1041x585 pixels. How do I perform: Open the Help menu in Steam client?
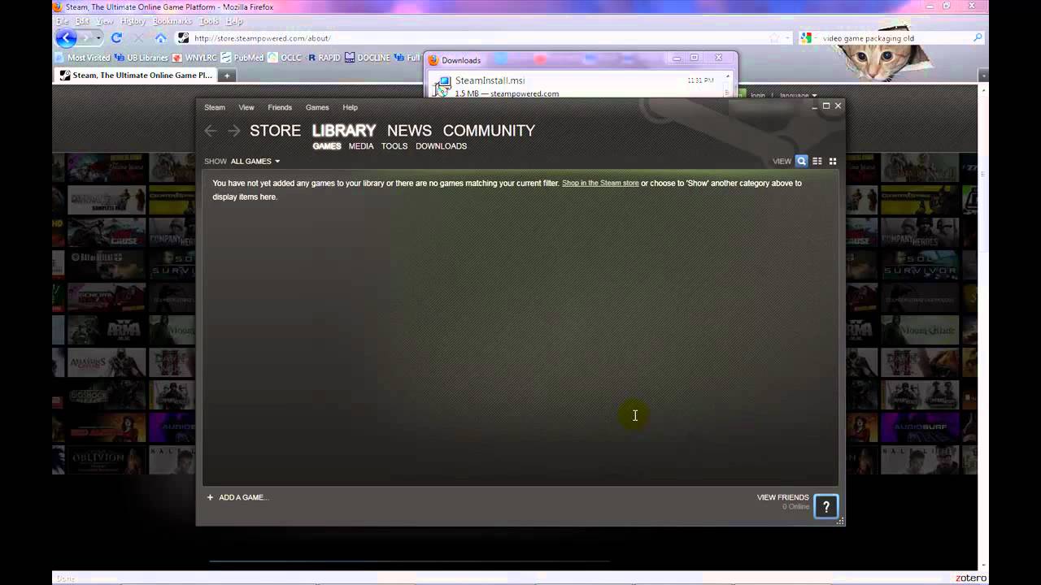[x=350, y=107]
